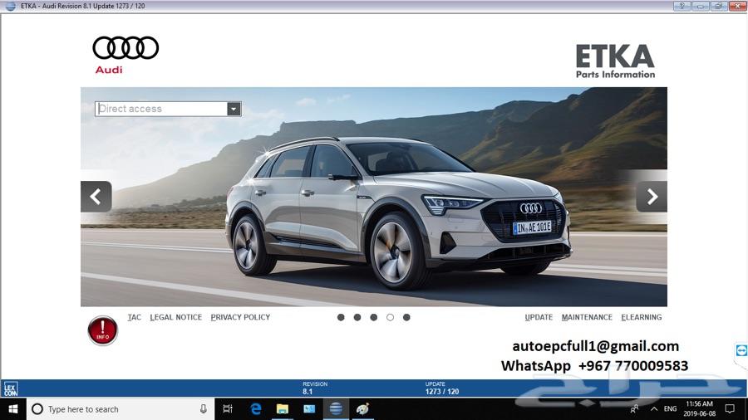Open Task View on the taskbar

(228, 409)
